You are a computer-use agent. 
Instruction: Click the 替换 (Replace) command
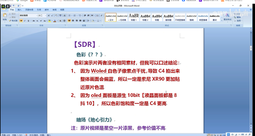(x=238, y=17)
